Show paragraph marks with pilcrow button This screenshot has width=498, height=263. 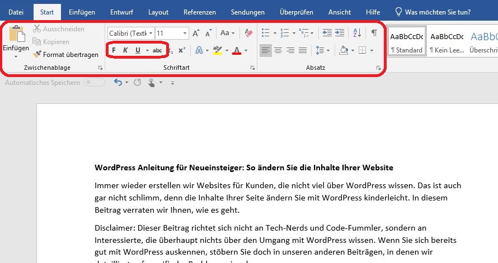point(374,33)
